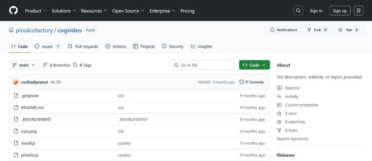The image size is (372, 161).
Task: View the 2 Branches link
Action: pyautogui.click(x=56, y=65)
